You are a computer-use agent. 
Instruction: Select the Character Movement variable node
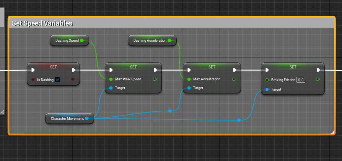click(67, 119)
